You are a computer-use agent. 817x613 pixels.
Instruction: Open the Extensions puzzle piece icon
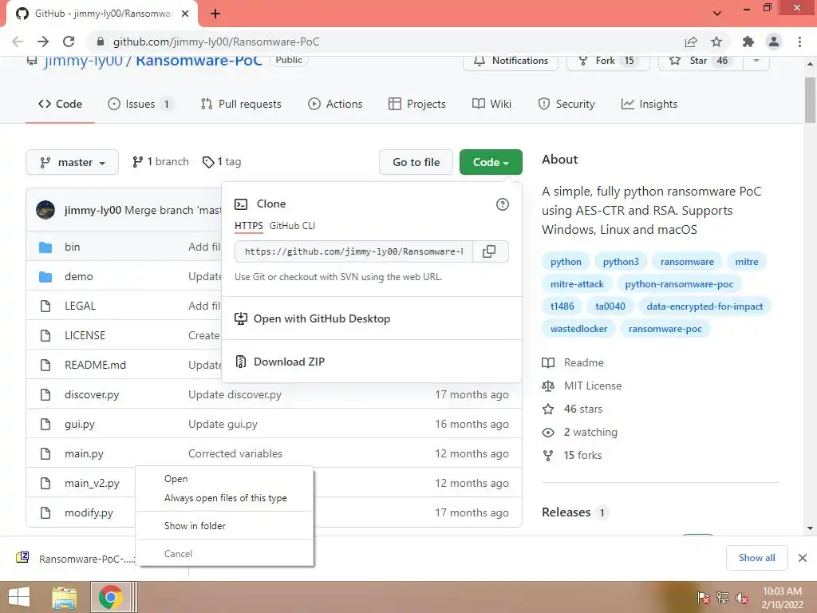point(748,42)
